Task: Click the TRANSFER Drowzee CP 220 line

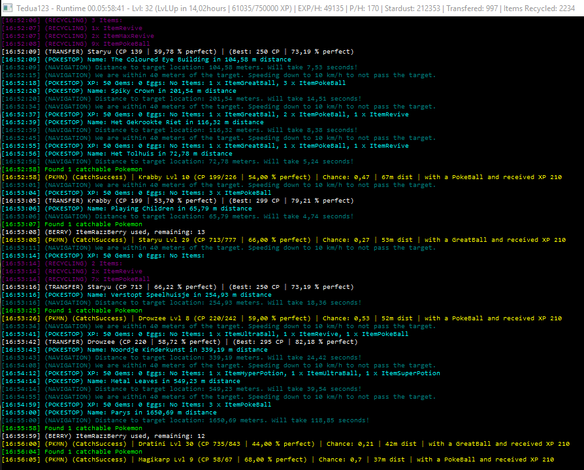Action: (x=180, y=342)
